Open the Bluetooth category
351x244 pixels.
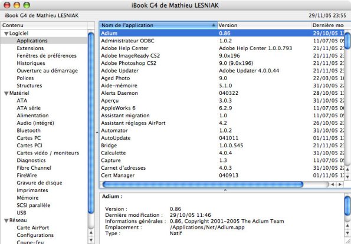[29, 130]
